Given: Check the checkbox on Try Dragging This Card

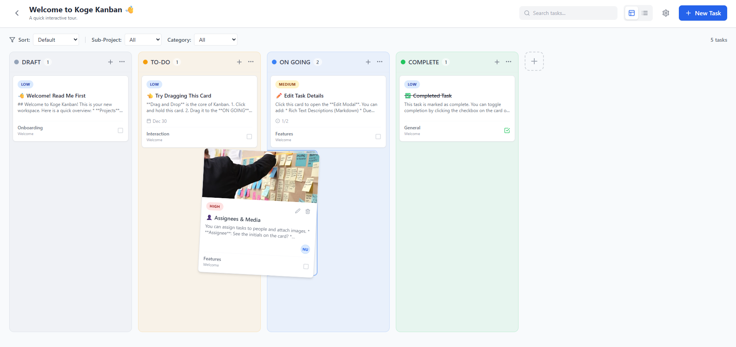Looking at the screenshot, I should pyautogui.click(x=249, y=137).
